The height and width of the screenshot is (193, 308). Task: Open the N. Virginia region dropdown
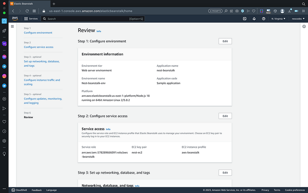pos(278,19)
